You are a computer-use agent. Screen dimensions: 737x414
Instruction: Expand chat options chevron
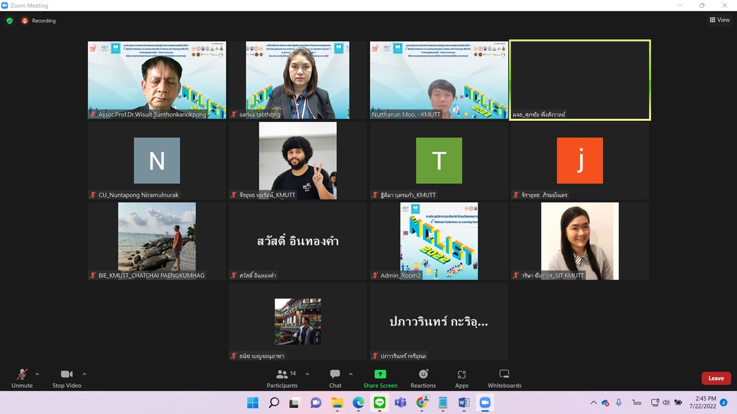point(350,374)
